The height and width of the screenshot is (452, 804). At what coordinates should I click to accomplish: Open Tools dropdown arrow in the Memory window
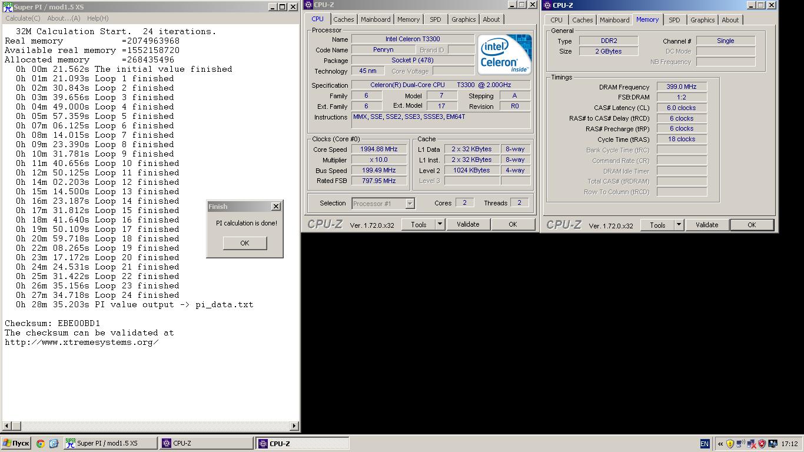click(x=679, y=225)
